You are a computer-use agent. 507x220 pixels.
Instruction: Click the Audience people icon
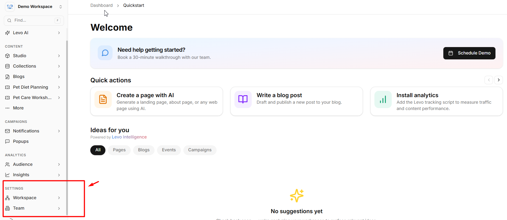click(x=7, y=164)
